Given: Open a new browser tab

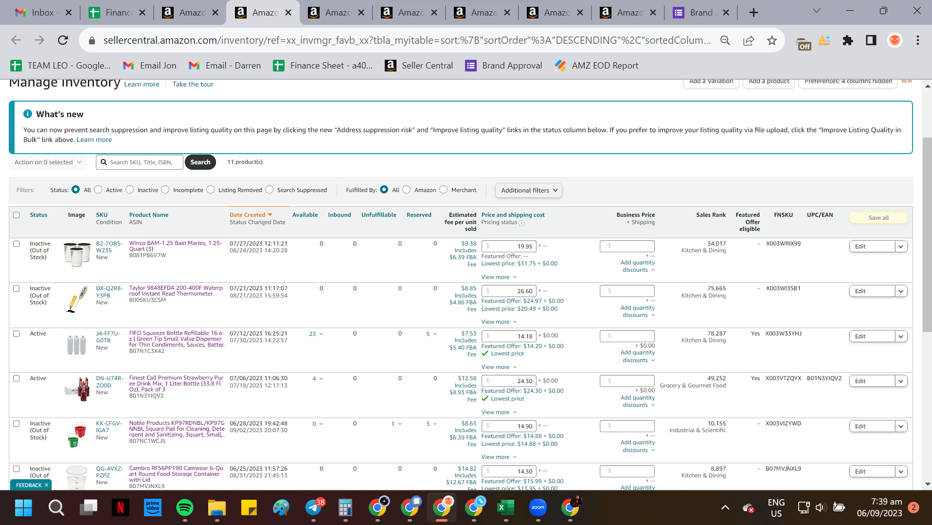Looking at the screenshot, I should tap(753, 13).
